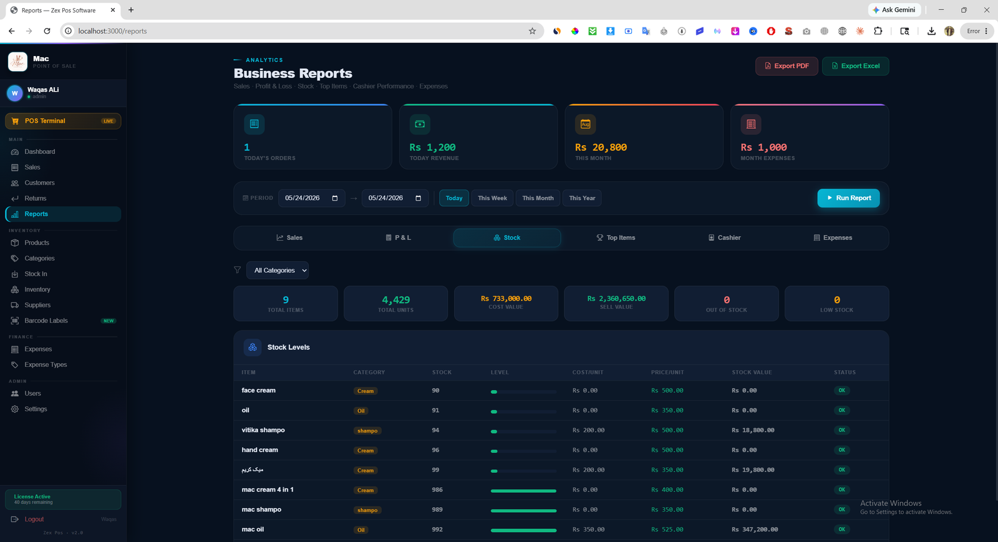Click the Today Revenue card icon

420,124
